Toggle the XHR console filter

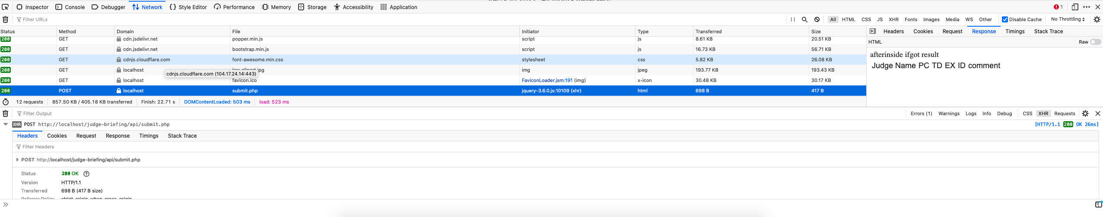1043,113
